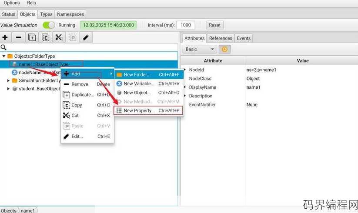Expand the student::BaseObject tree node
358x213 pixels.
coord(8,89)
